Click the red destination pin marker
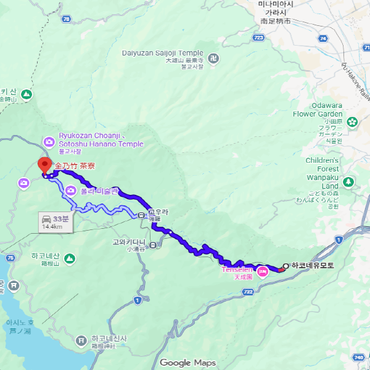The height and width of the screenshot is (370, 370). 44,166
